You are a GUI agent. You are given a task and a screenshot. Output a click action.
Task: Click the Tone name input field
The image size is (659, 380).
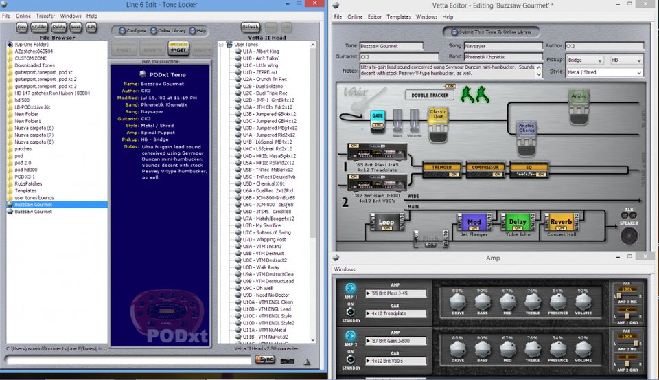point(391,46)
